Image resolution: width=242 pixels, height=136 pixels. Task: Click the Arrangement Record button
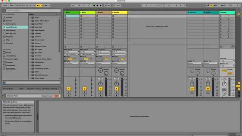click(x=98, y=5)
